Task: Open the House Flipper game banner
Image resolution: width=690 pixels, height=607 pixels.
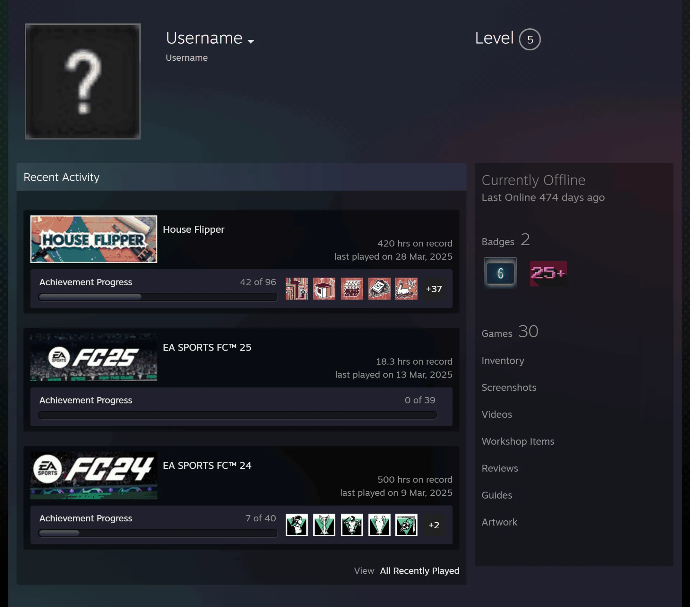Action: coord(94,239)
